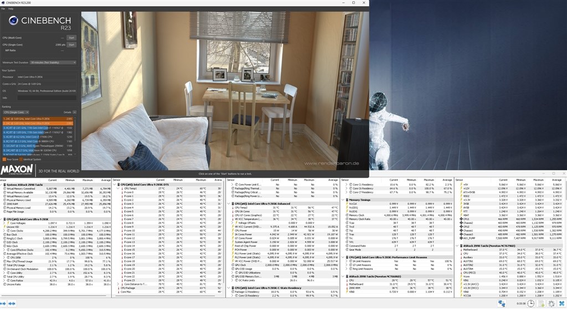Select the P-core 0 thermometer icon

(122, 193)
